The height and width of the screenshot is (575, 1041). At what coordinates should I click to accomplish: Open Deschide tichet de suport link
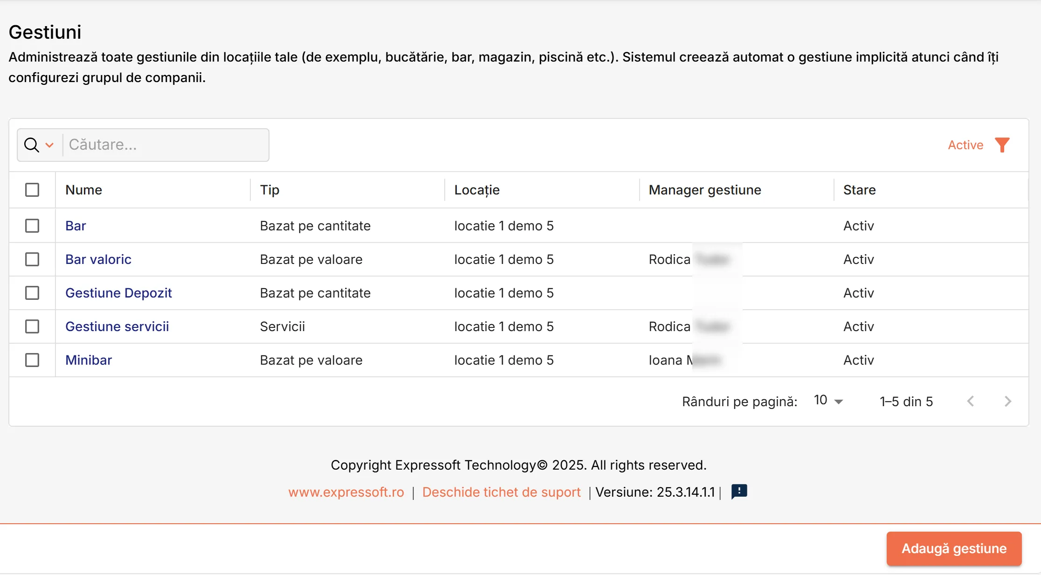pos(501,492)
